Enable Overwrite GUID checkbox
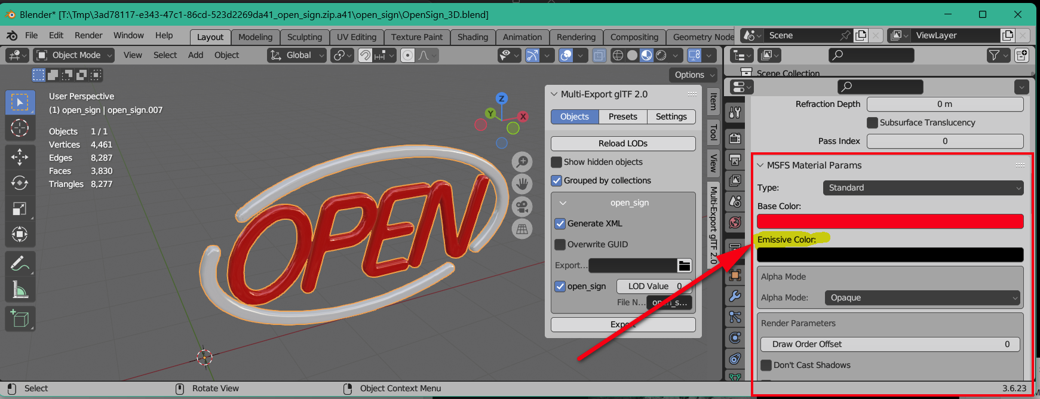 click(x=560, y=244)
